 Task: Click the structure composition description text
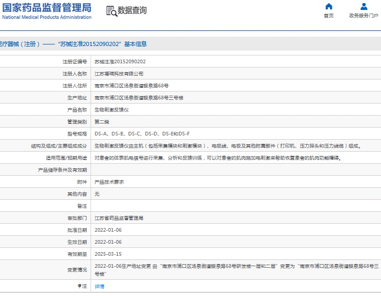(x=228, y=146)
